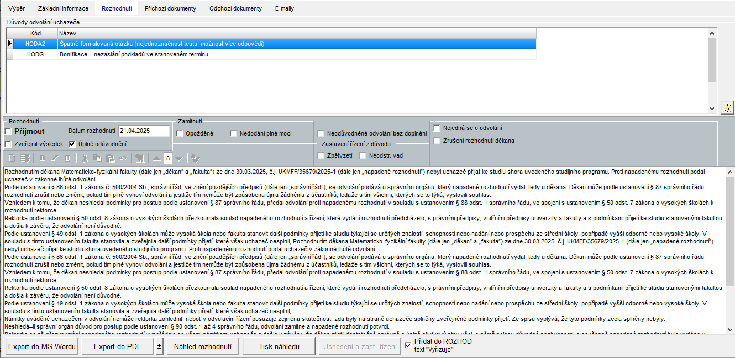Click the new blank document icon

[13, 159]
